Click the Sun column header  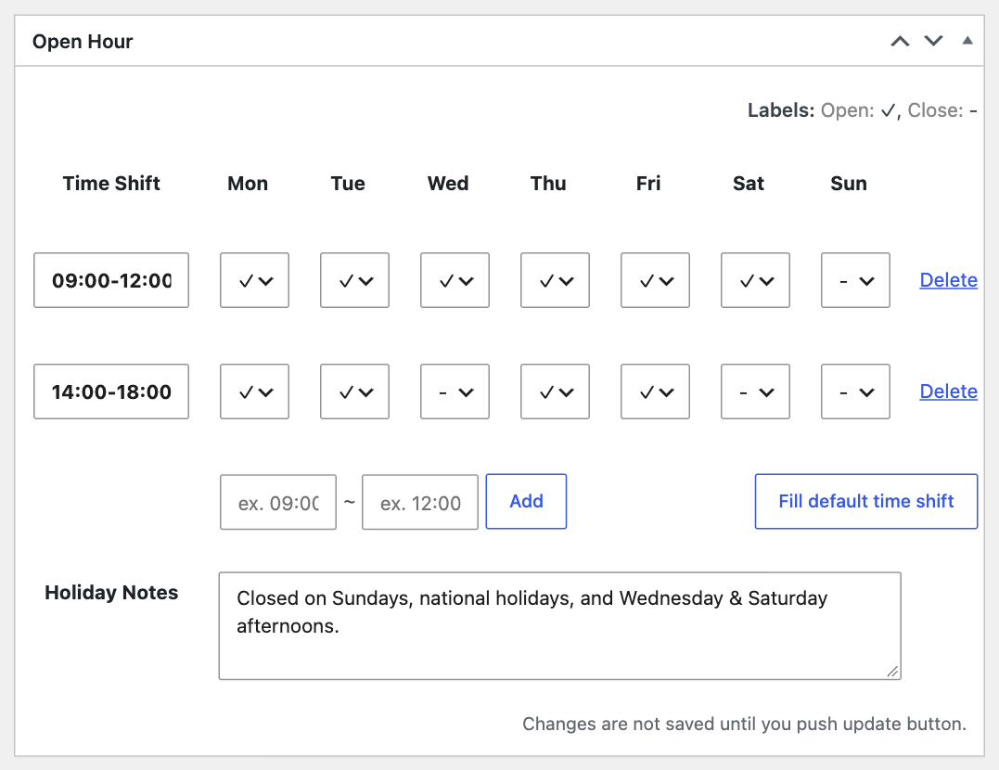(848, 184)
